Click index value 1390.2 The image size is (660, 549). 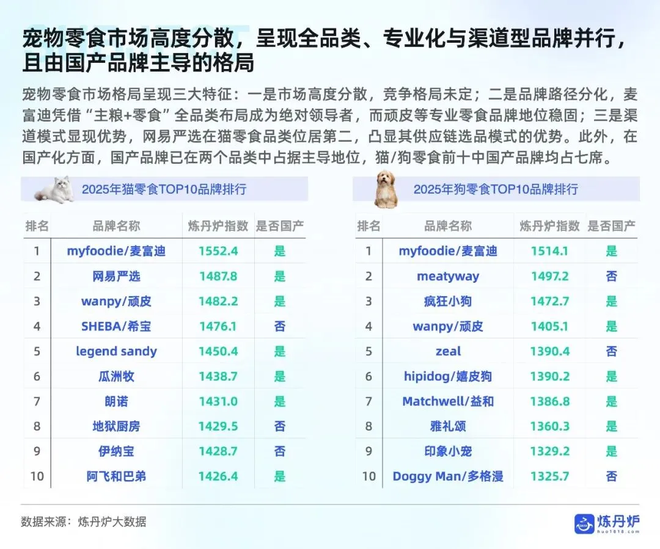coord(549,377)
